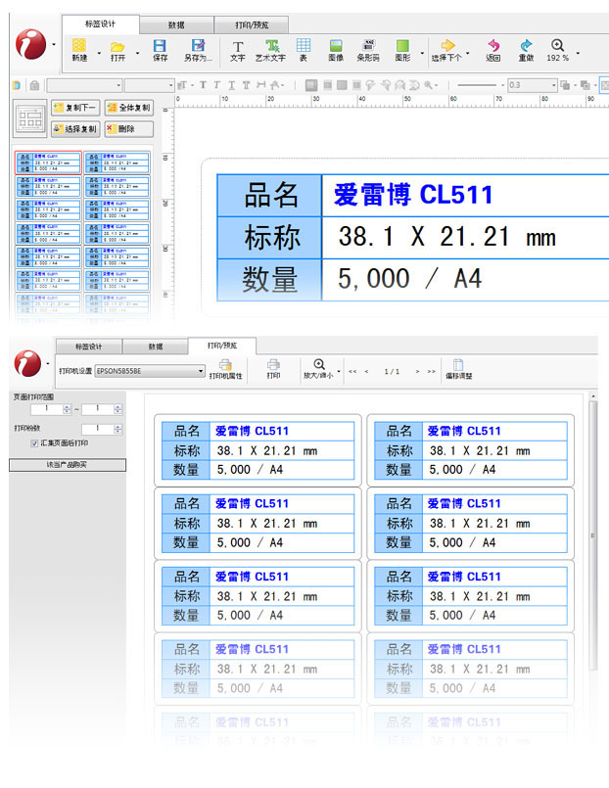Switch to the 打印/预览 tab in the design window
Screen dimensions: 609x788
(x=252, y=25)
